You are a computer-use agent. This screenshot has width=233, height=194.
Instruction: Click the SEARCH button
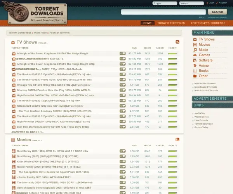click(217, 12)
